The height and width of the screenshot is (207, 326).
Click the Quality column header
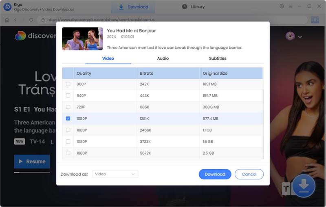[x=105, y=73]
